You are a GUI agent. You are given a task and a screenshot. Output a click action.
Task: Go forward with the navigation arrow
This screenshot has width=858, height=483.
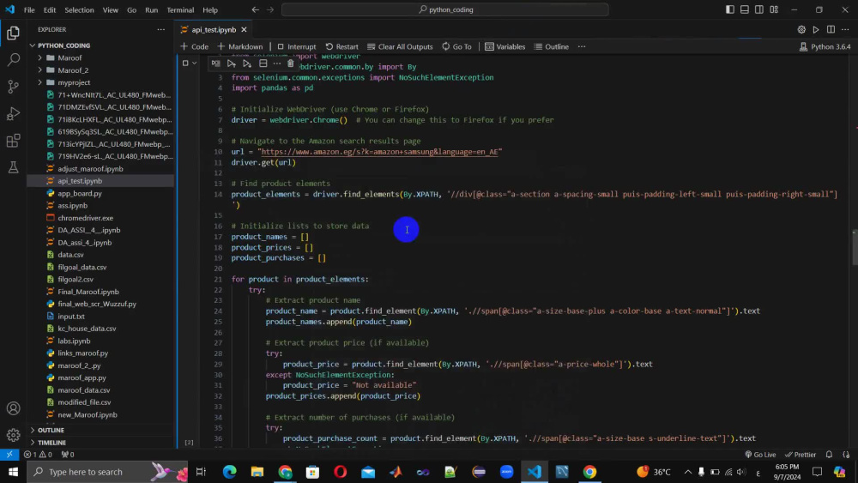click(x=270, y=9)
